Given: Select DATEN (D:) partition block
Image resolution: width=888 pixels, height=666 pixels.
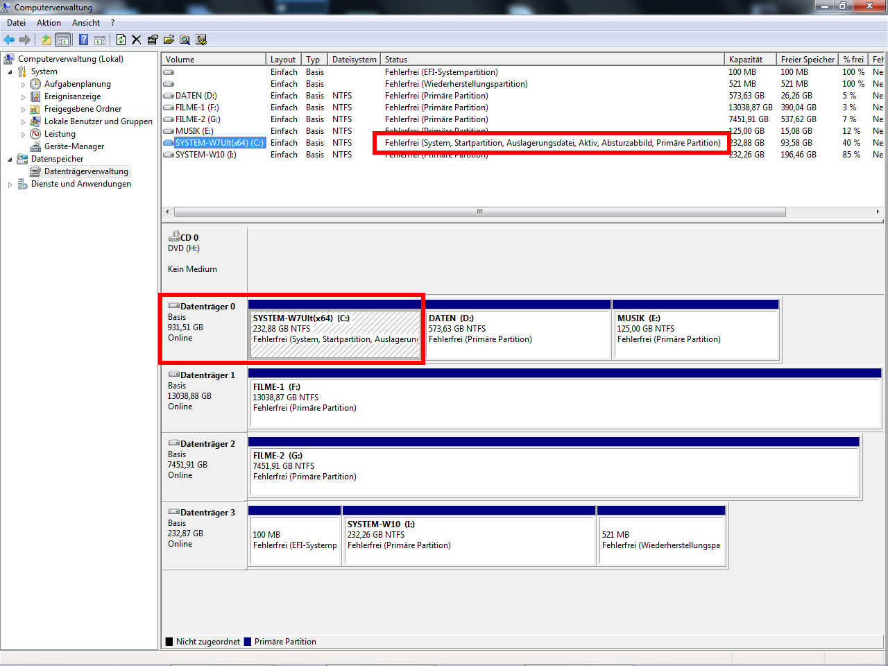Looking at the screenshot, I should click(518, 330).
